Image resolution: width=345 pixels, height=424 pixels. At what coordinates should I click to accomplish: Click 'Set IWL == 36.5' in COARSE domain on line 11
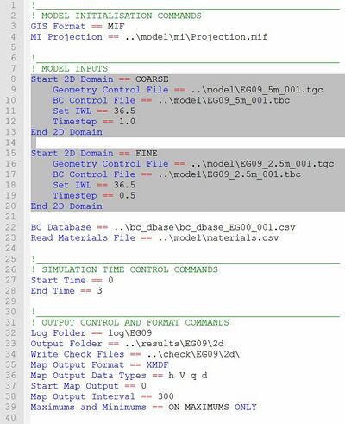coord(94,111)
